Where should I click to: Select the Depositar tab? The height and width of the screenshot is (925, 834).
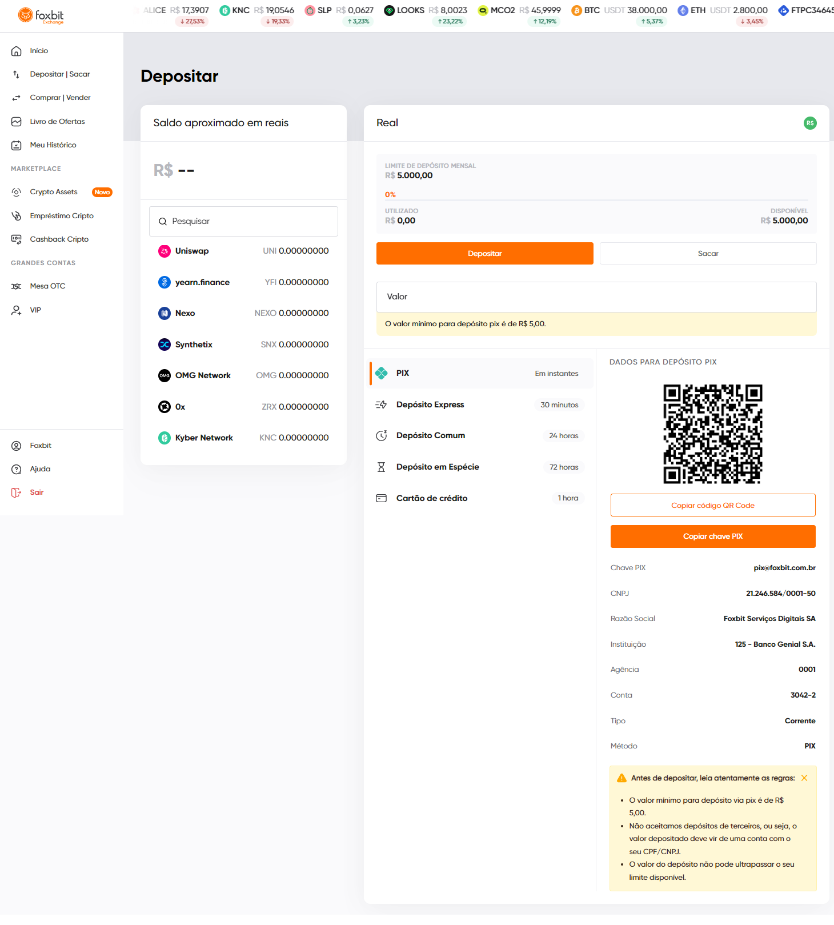484,254
